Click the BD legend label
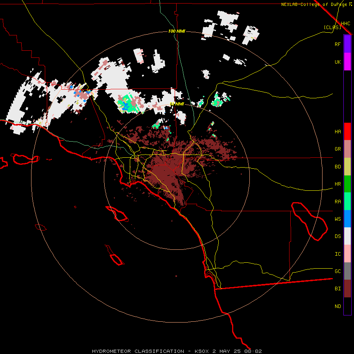The width and height of the screenshot is (354, 354). [x=337, y=167]
